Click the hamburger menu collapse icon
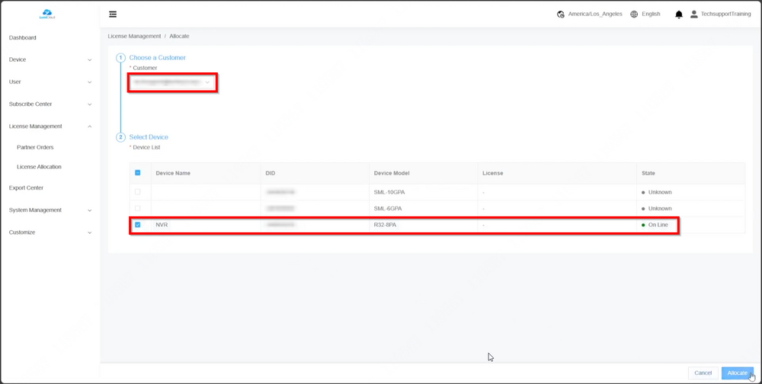This screenshot has width=762, height=384. [113, 14]
